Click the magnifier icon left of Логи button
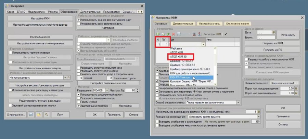Viewport: 308px width, 139px height. [47, 115]
